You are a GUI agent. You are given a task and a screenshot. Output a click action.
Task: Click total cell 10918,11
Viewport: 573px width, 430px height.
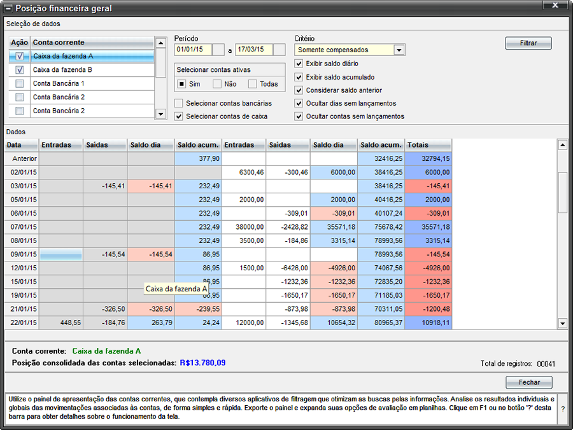pos(428,322)
